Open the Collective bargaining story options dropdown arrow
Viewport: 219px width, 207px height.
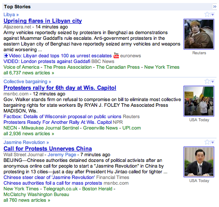(x=212, y=81)
